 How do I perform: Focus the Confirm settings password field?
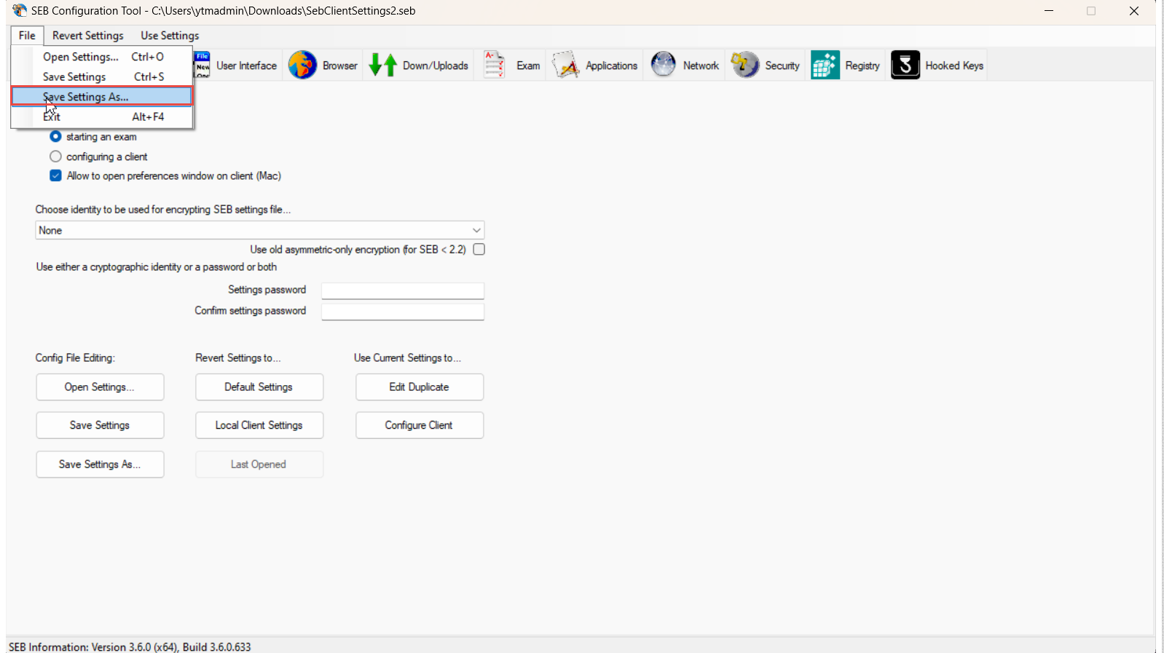click(x=402, y=312)
